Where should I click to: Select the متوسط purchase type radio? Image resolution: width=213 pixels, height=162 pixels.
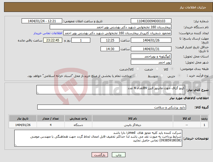coord(162,76)
